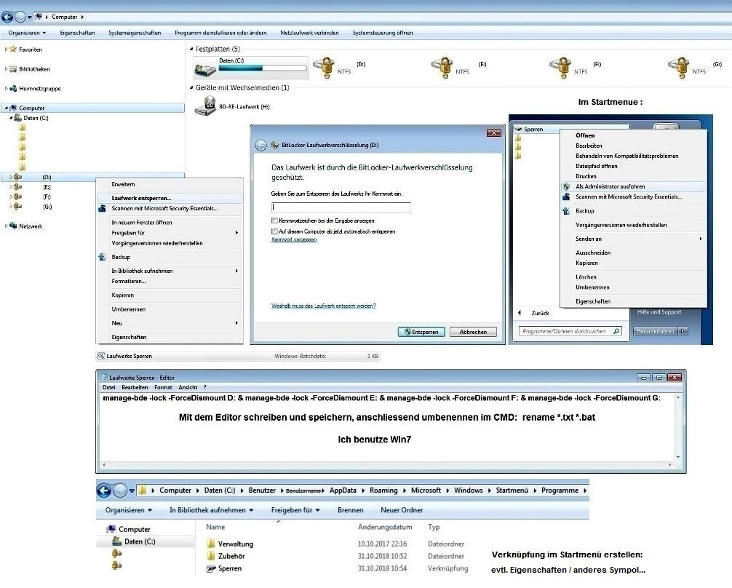Click the BitLocker password input field

[x=341, y=207]
